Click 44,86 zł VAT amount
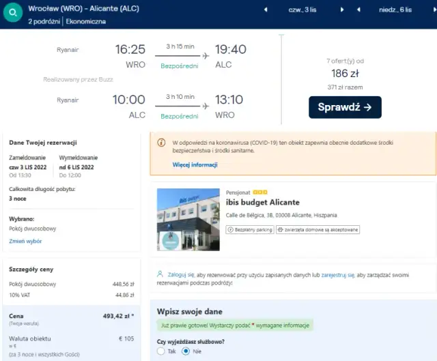Screen dimensions: 437x361 click(x=124, y=295)
